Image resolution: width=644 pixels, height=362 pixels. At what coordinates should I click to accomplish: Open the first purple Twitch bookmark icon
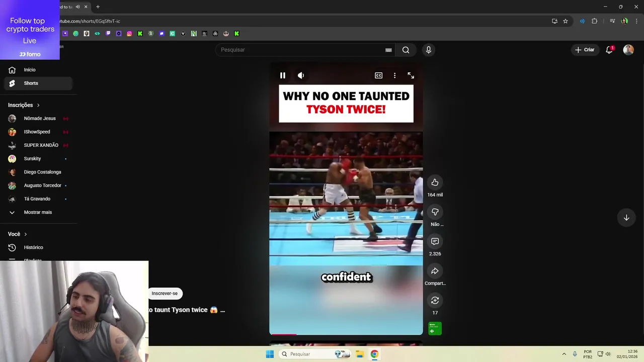point(65,34)
